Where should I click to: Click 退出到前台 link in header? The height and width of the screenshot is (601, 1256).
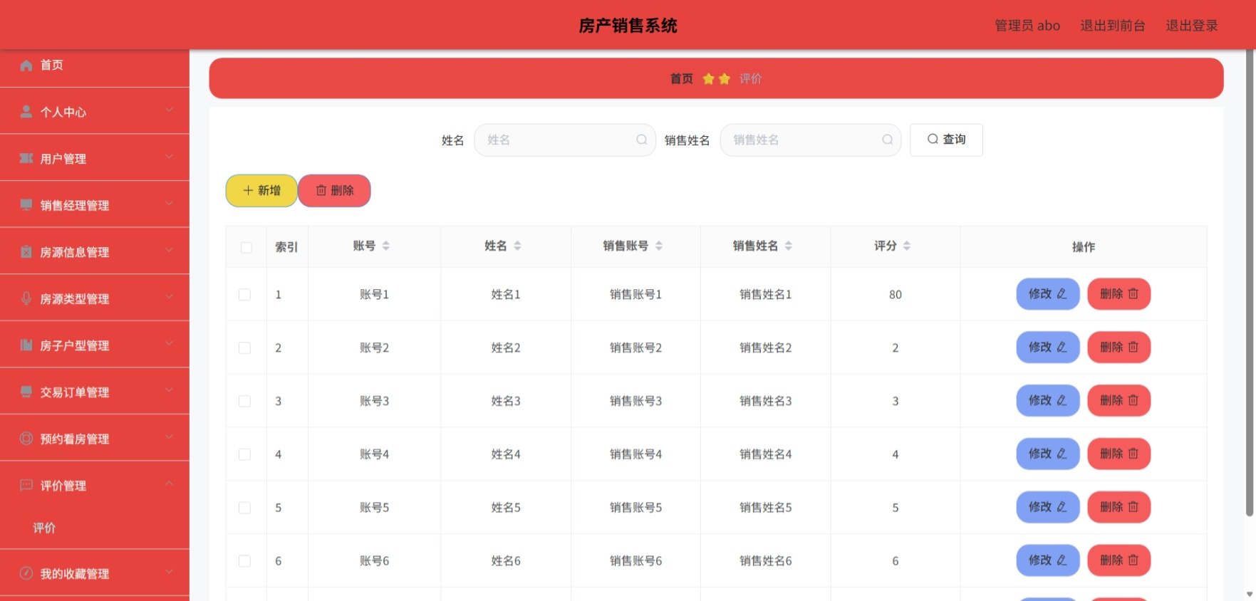click(1112, 26)
